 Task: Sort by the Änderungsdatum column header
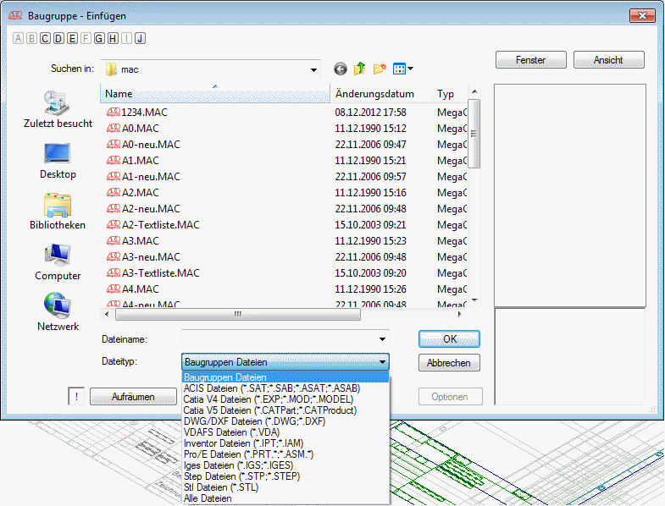[x=381, y=94]
